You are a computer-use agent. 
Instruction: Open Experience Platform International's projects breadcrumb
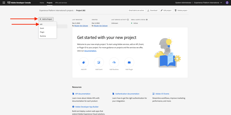(x=56, y=10)
